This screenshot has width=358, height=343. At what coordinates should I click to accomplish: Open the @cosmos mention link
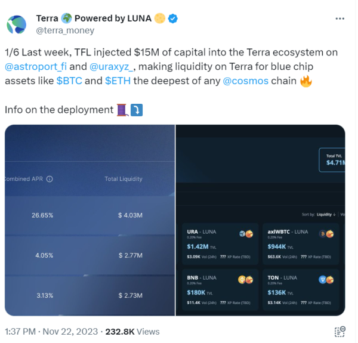point(245,81)
